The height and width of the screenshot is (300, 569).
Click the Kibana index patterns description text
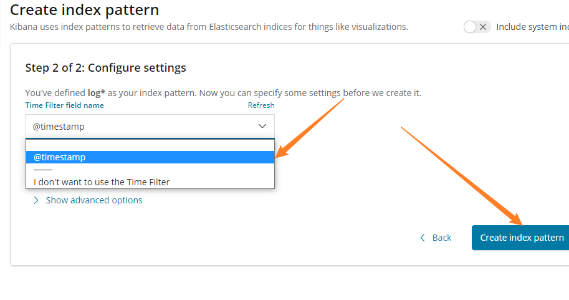pyautogui.click(x=209, y=27)
